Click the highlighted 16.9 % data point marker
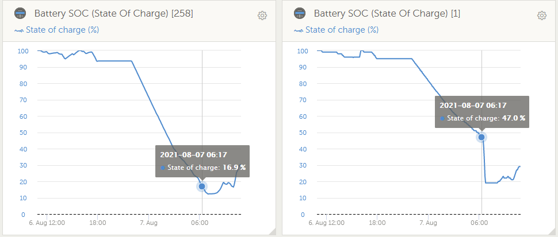 click(202, 187)
